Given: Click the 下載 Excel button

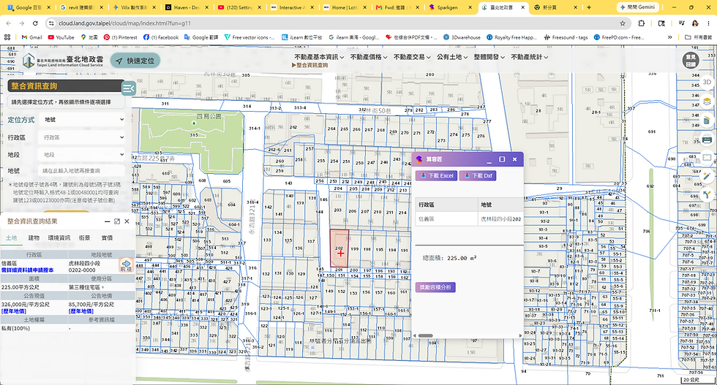Looking at the screenshot, I should coord(436,175).
